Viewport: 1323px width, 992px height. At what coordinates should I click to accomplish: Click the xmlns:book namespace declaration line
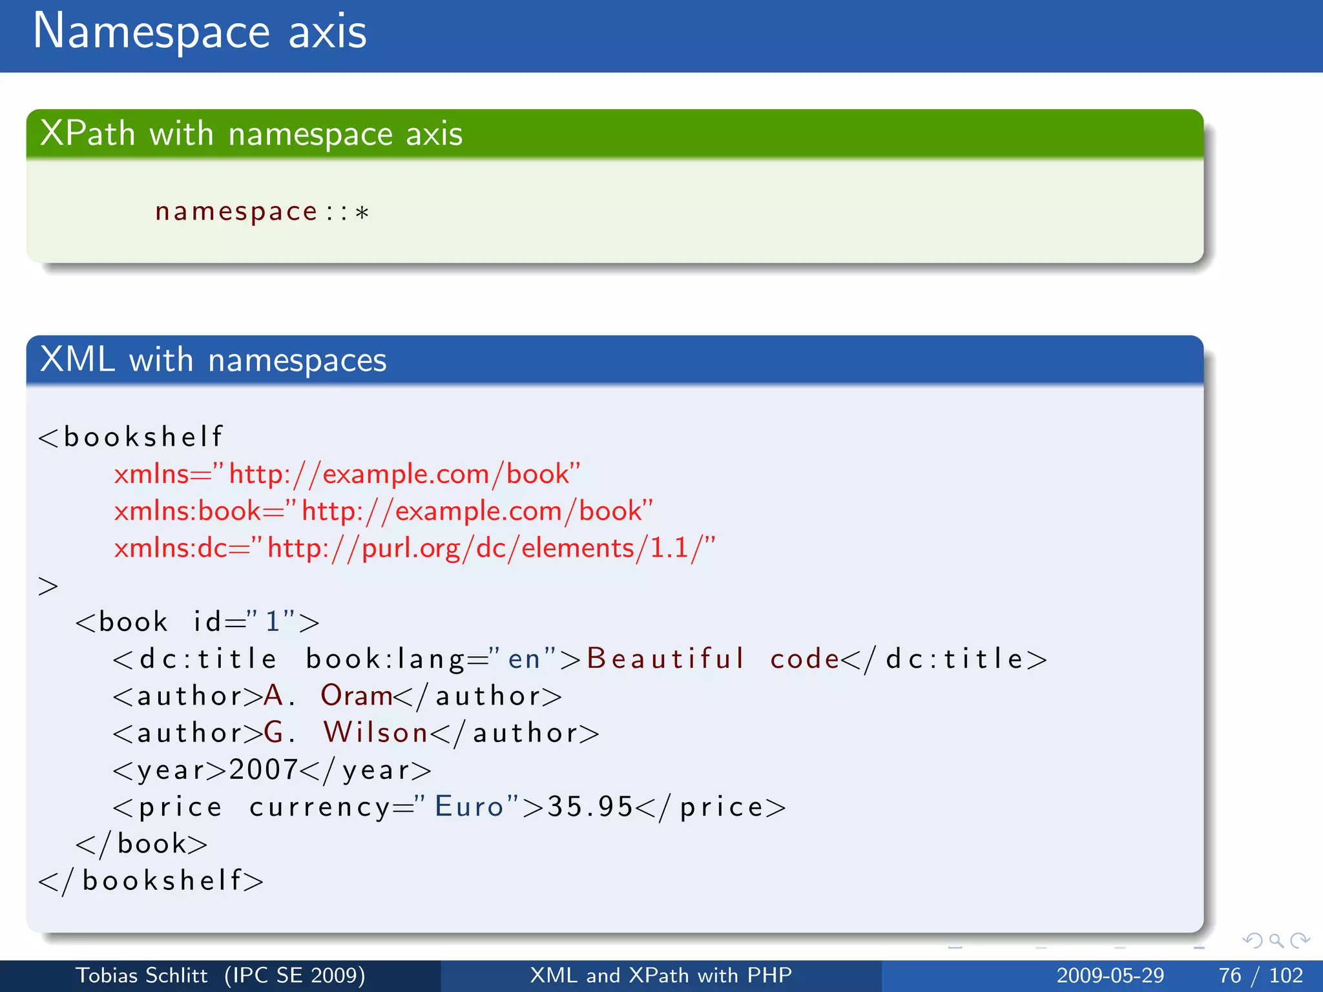pyautogui.click(x=383, y=511)
